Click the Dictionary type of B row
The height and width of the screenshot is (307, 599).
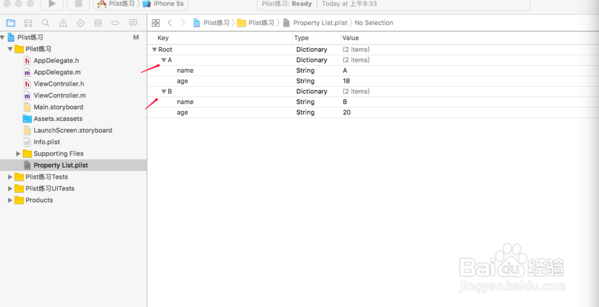[311, 91]
